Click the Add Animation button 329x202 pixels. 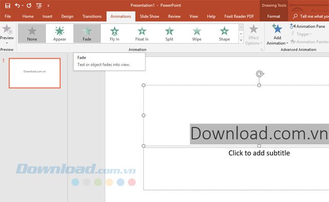(x=277, y=35)
